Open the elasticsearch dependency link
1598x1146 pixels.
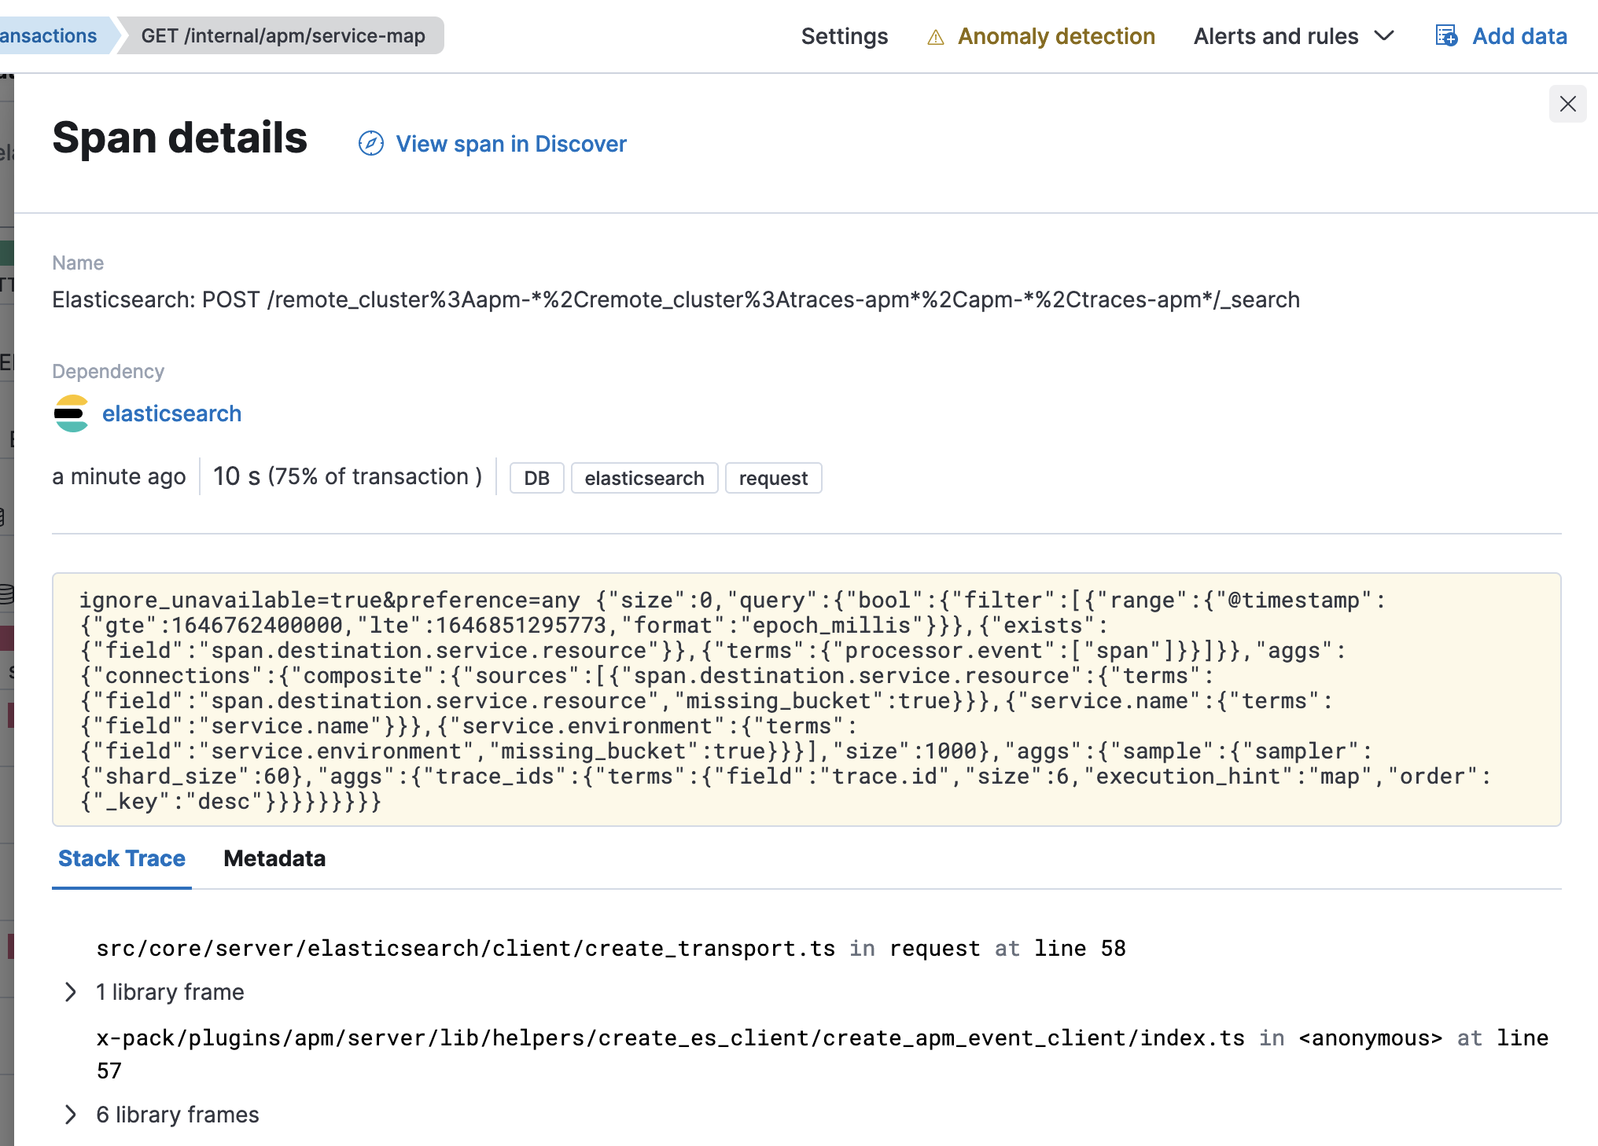coord(171,413)
